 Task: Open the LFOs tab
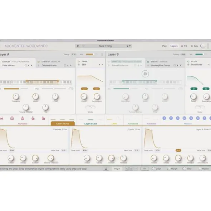pyautogui.click(x=114, y=124)
